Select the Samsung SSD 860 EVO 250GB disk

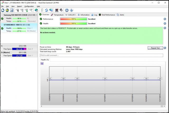(19, 15)
